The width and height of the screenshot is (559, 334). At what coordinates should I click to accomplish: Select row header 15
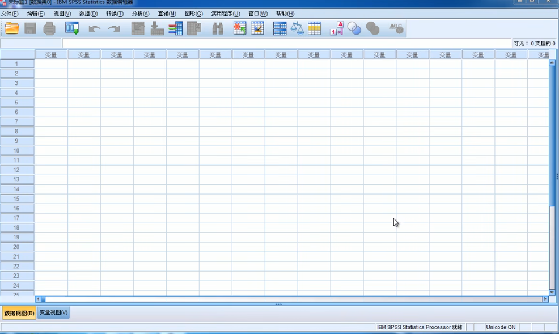[17, 198]
